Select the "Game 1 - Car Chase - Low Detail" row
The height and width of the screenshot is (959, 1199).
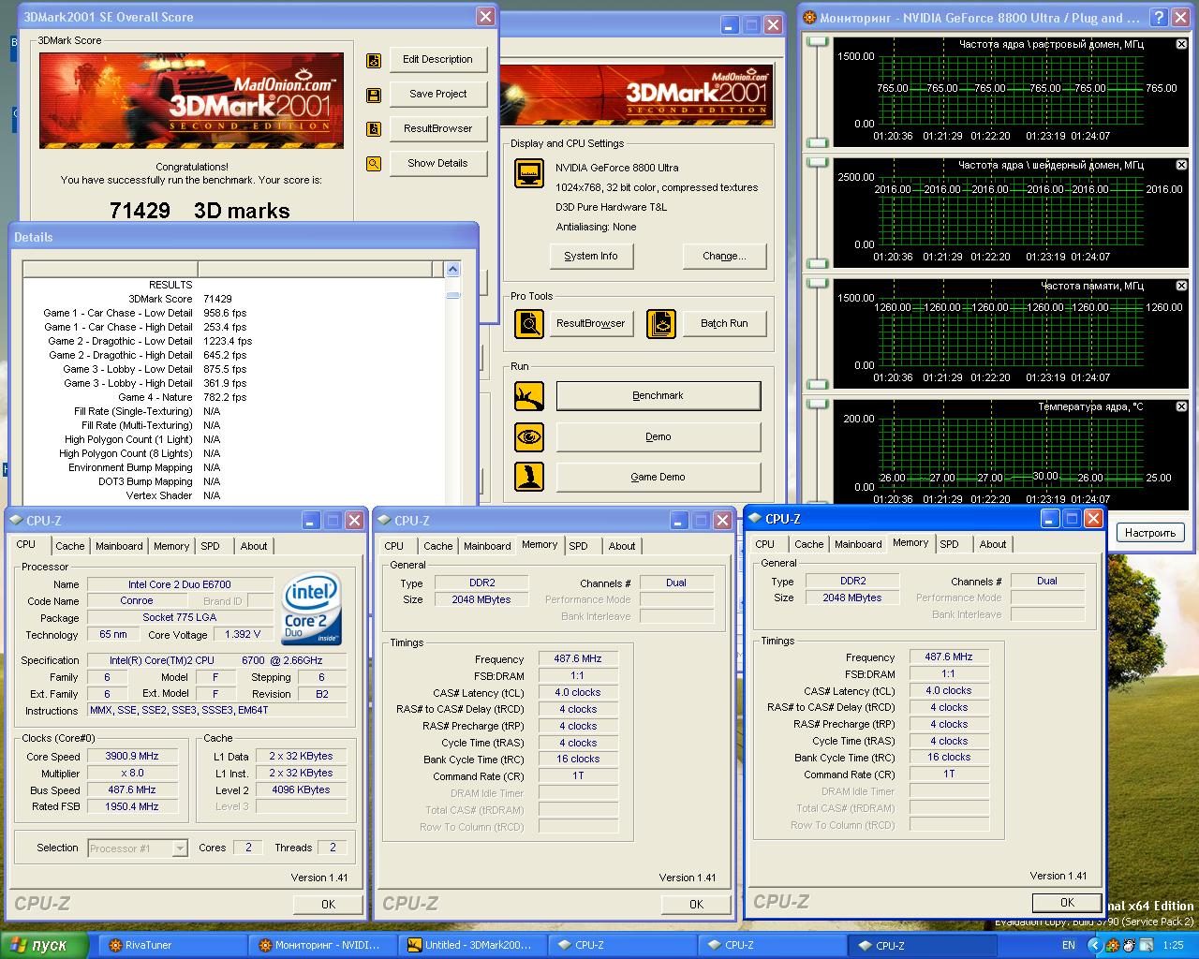point(234,313)
